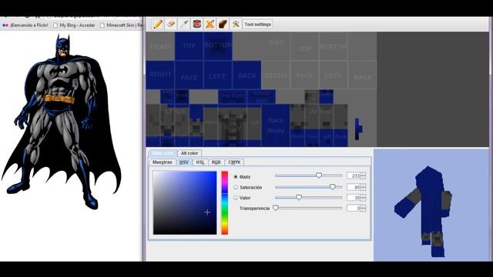Select the color picker eyedropper tool
This screenshot has height=277, width=493.
click(184, 24)
